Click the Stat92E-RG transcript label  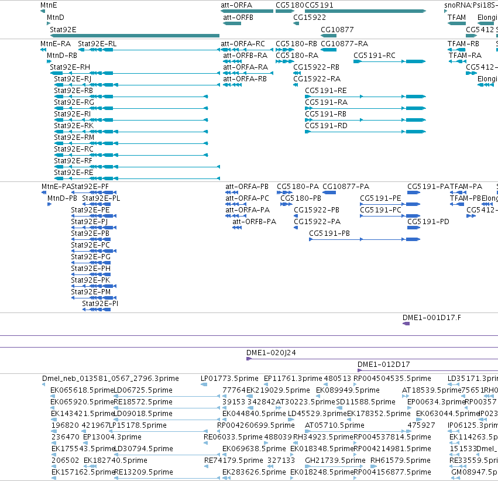tap(74, 102)
